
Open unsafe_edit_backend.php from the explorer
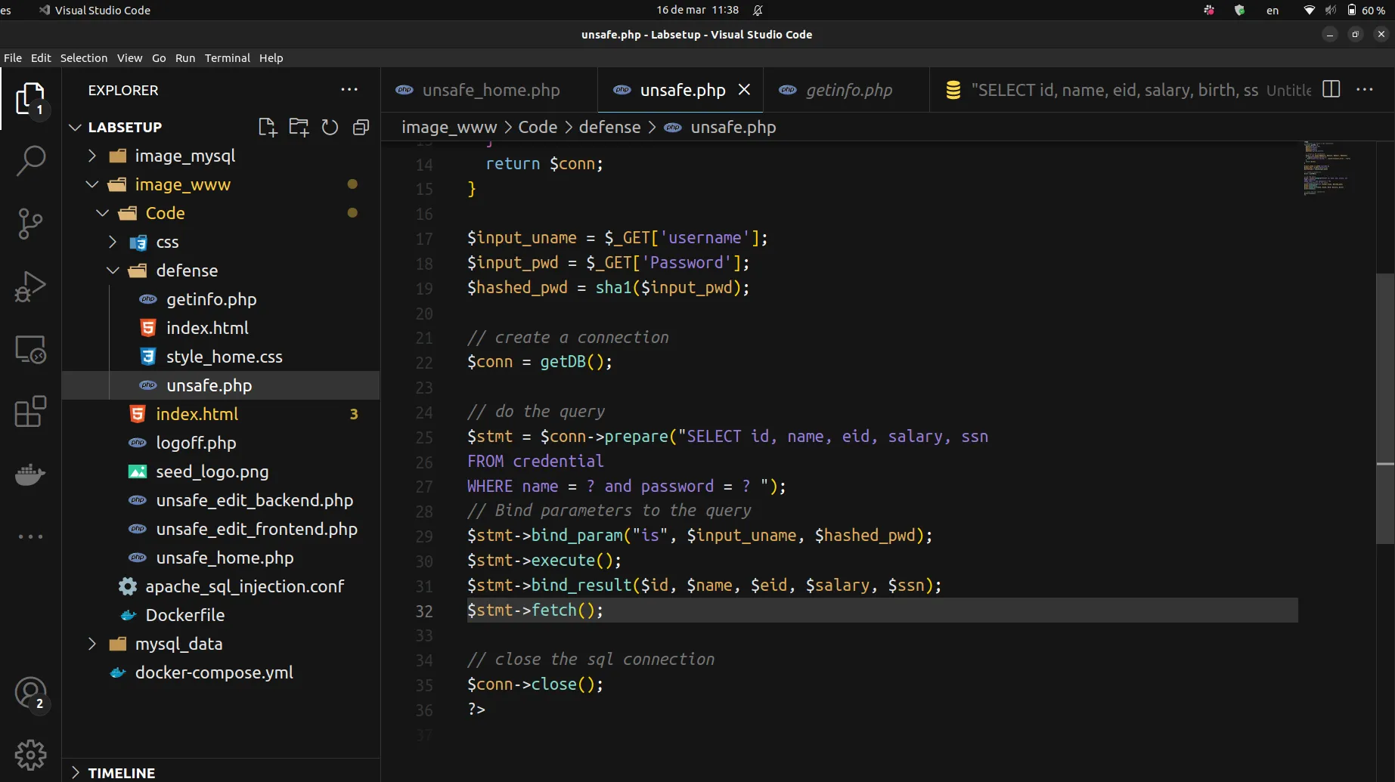click(254, 500)
